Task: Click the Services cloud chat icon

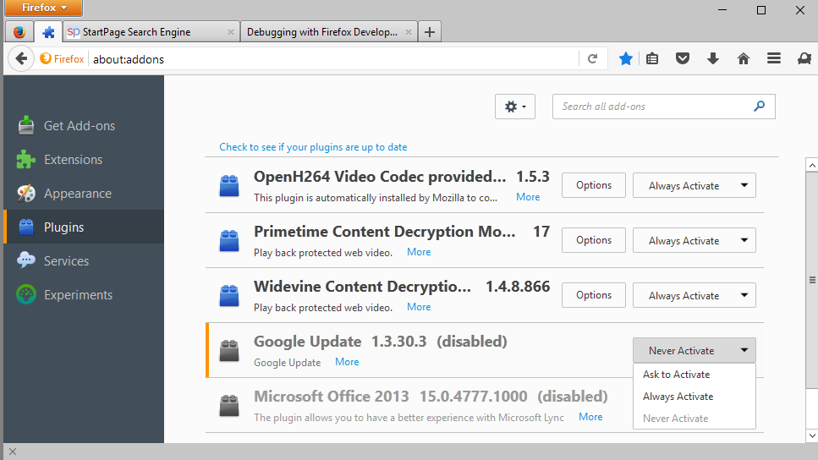Action: [26, 260]
